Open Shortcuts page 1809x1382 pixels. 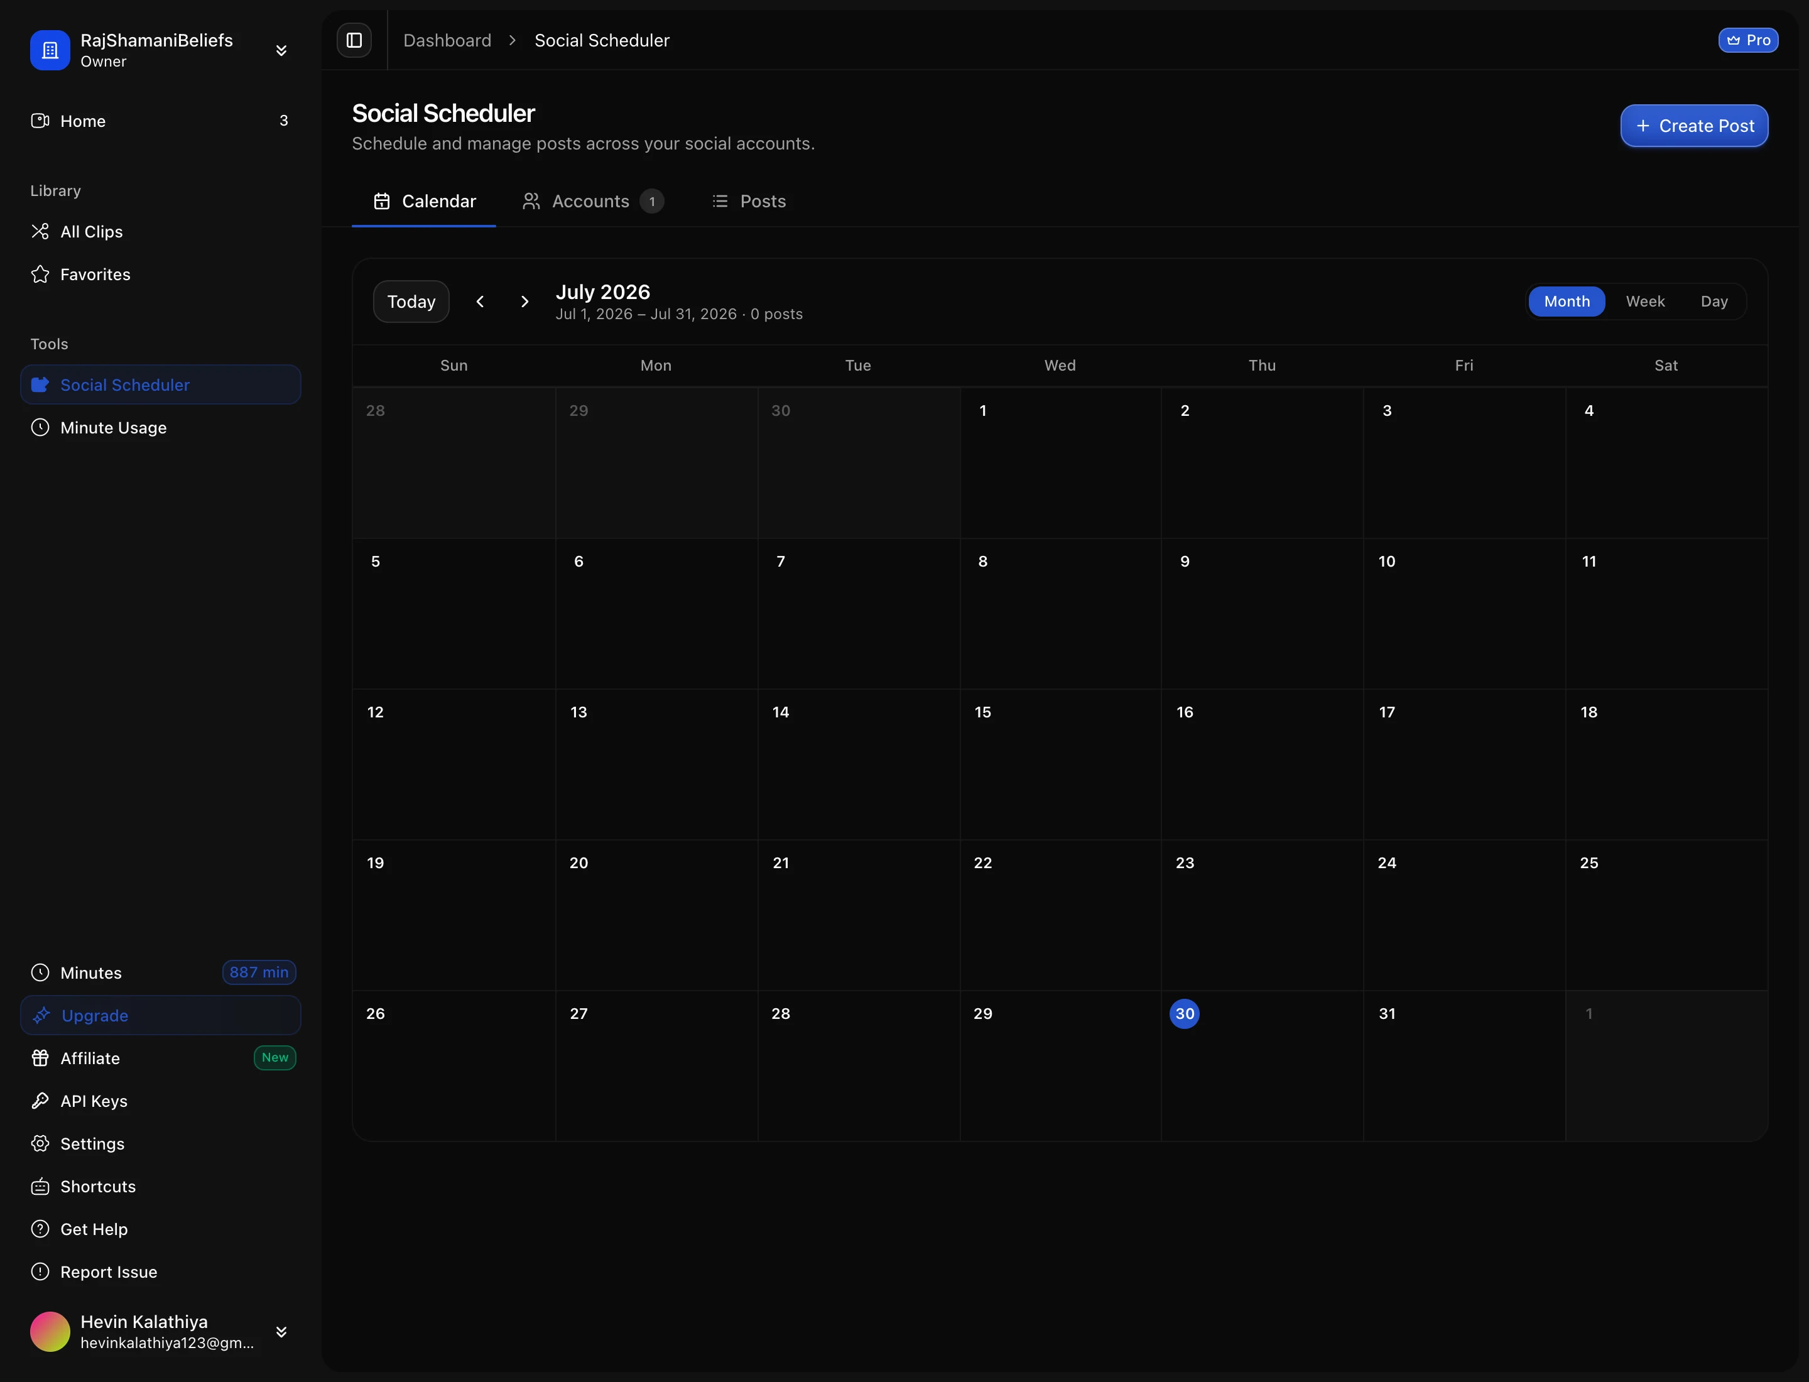point(160,1187)
